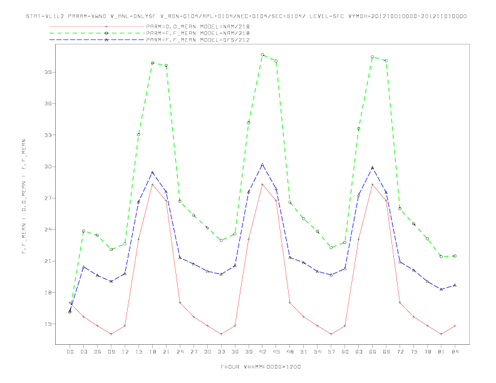
Task: Click x-axis forecast hour label 33
Action: pos(221,352)
